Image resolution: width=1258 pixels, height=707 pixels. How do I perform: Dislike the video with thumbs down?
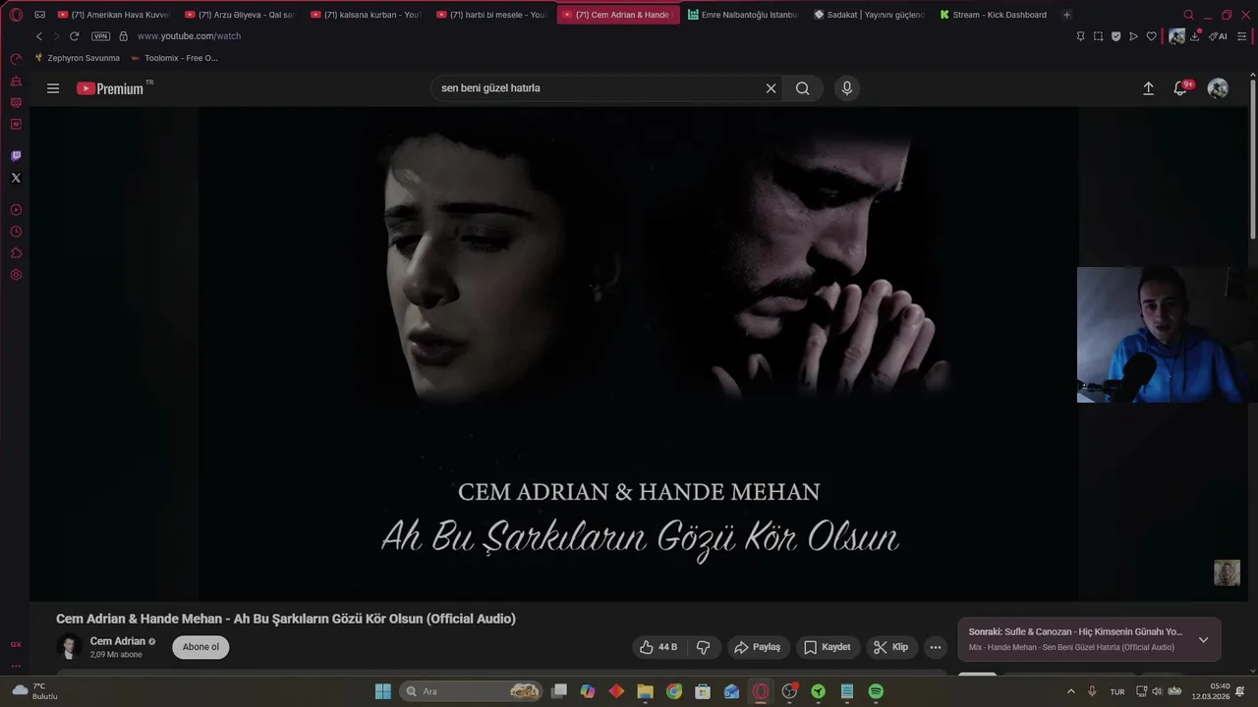tap(704, 647)
